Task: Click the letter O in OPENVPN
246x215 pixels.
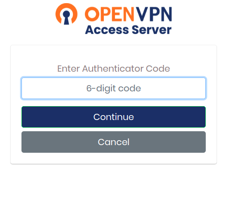Action: [92, 14]
